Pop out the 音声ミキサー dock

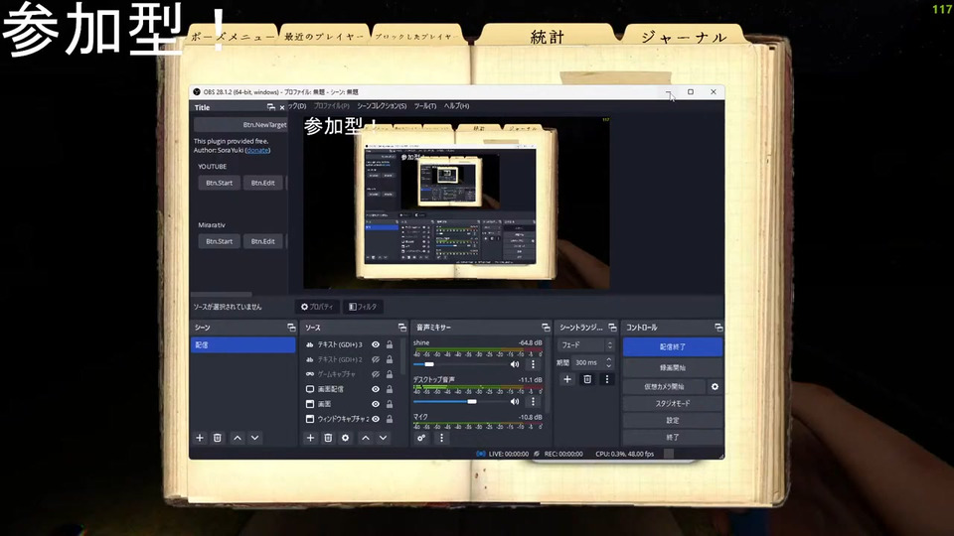coord(546,328)
